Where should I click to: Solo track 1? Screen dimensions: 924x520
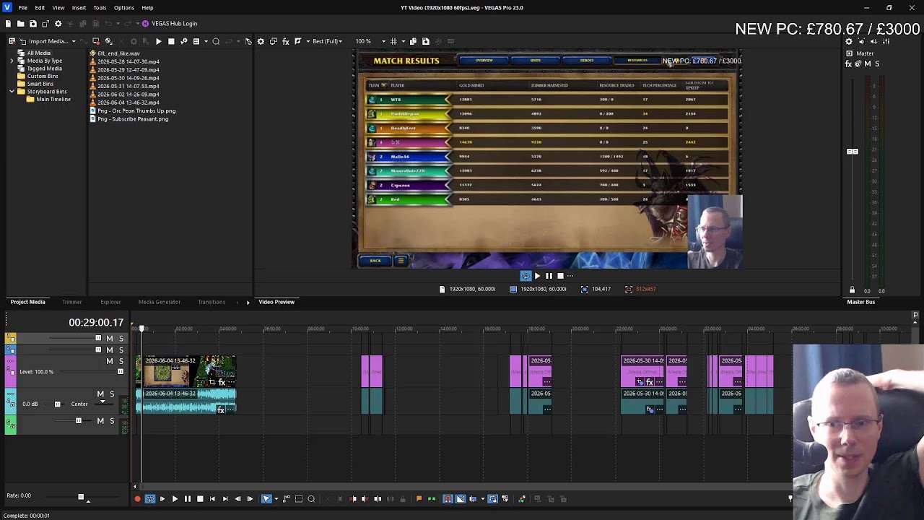pos(121,339)
